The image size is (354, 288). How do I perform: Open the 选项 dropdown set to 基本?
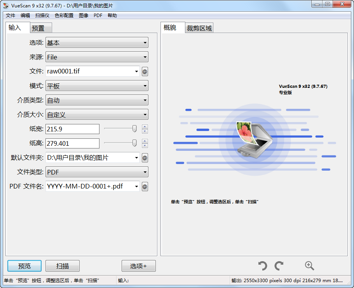click(97, 43)
